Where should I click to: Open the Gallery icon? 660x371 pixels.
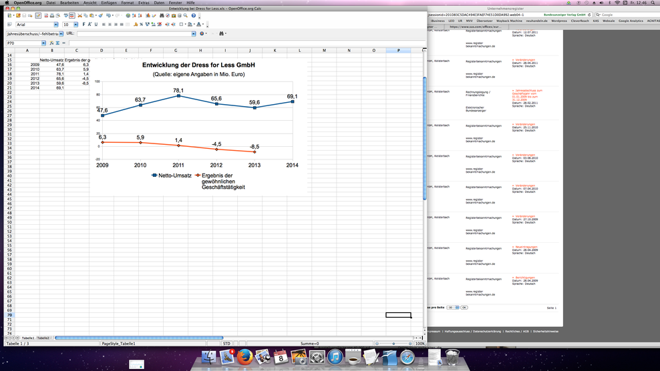[174, 15]
